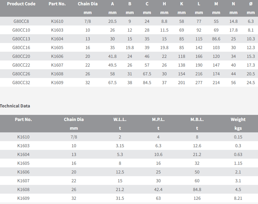Select the 8.21 weight value

coord(238,198)
